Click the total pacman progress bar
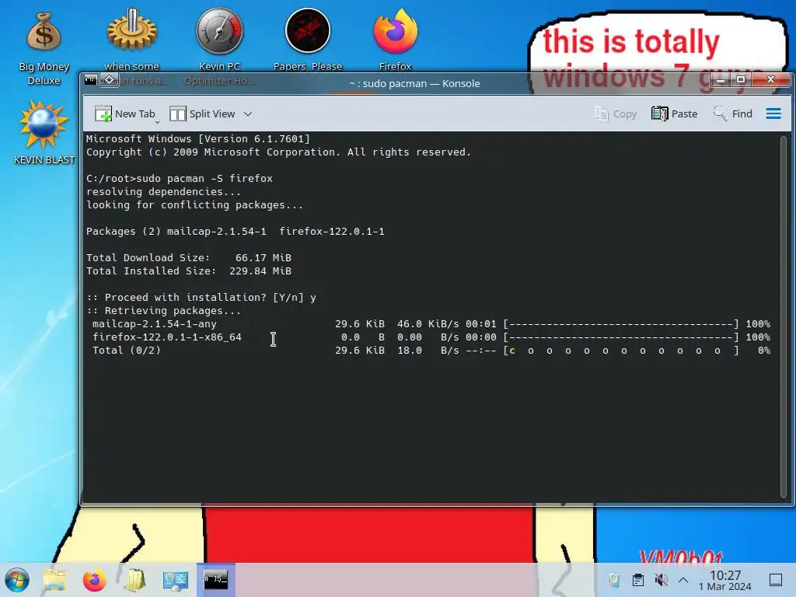The image size is (796, 597). (x=621, y=351)
